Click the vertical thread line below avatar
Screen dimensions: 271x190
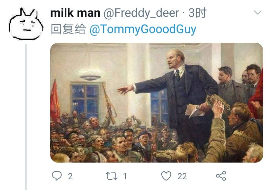point(26,117)
